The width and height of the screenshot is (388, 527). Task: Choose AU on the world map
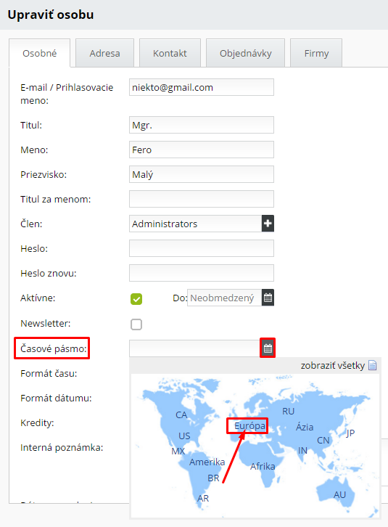[339, 495]
